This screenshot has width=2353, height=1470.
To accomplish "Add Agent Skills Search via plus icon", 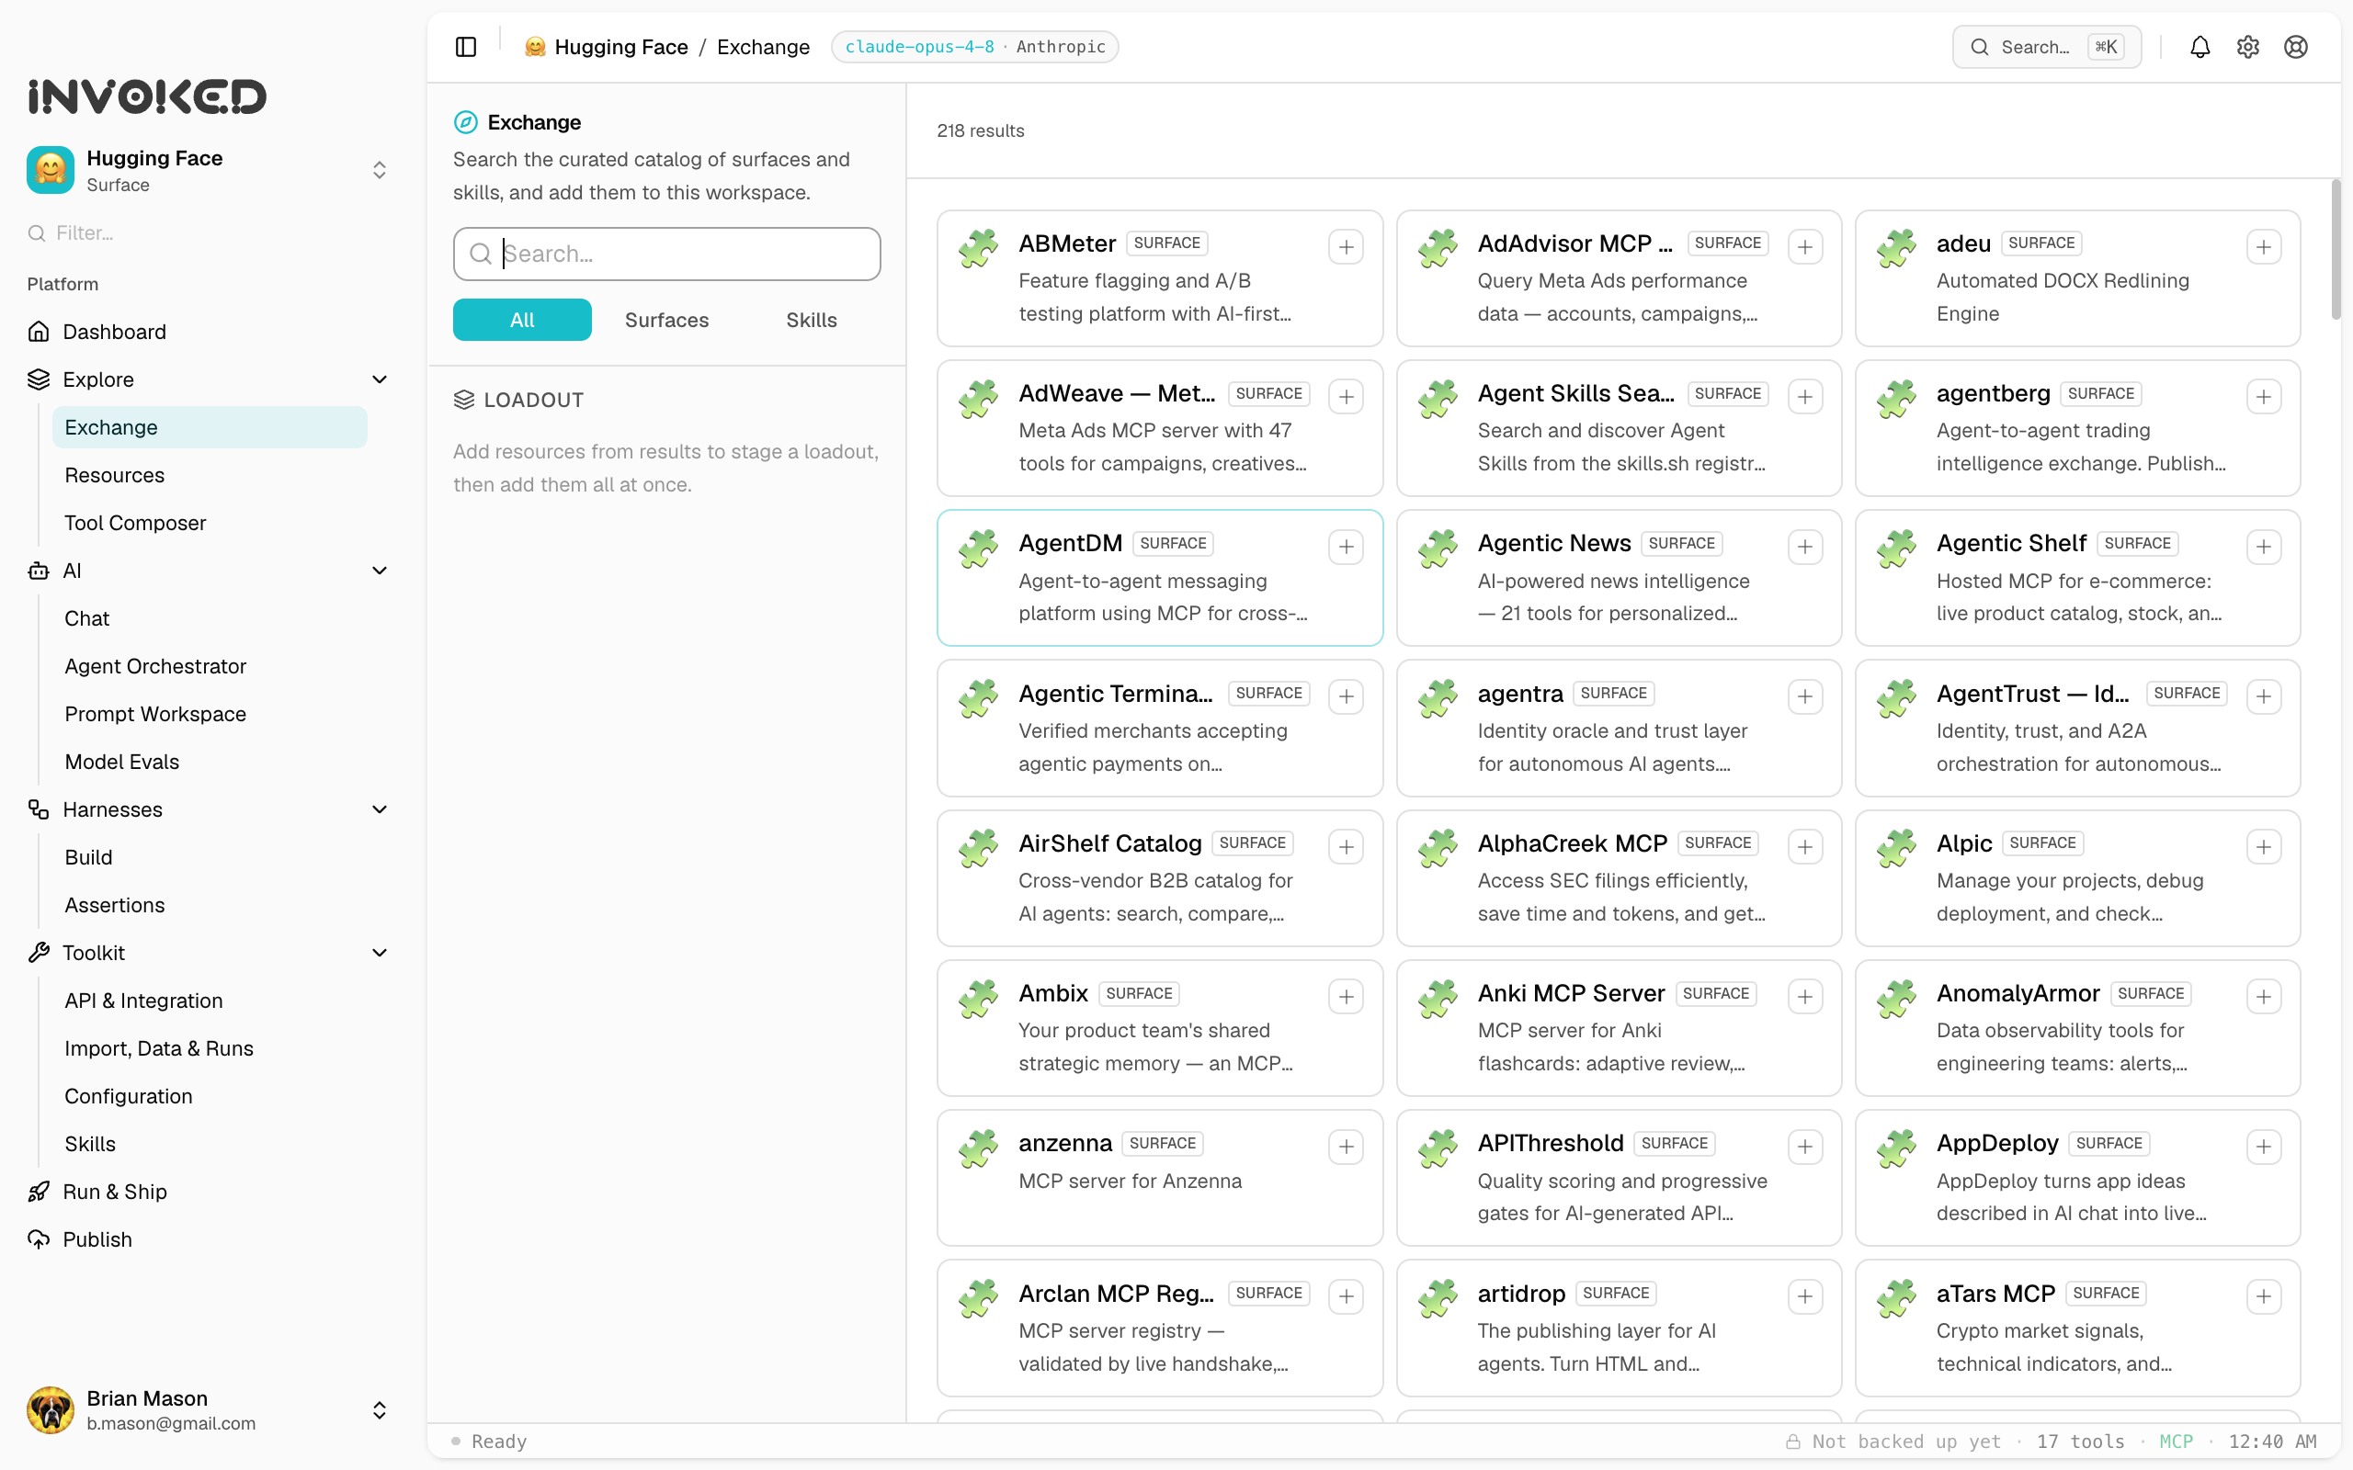I will click(1804, 397).
